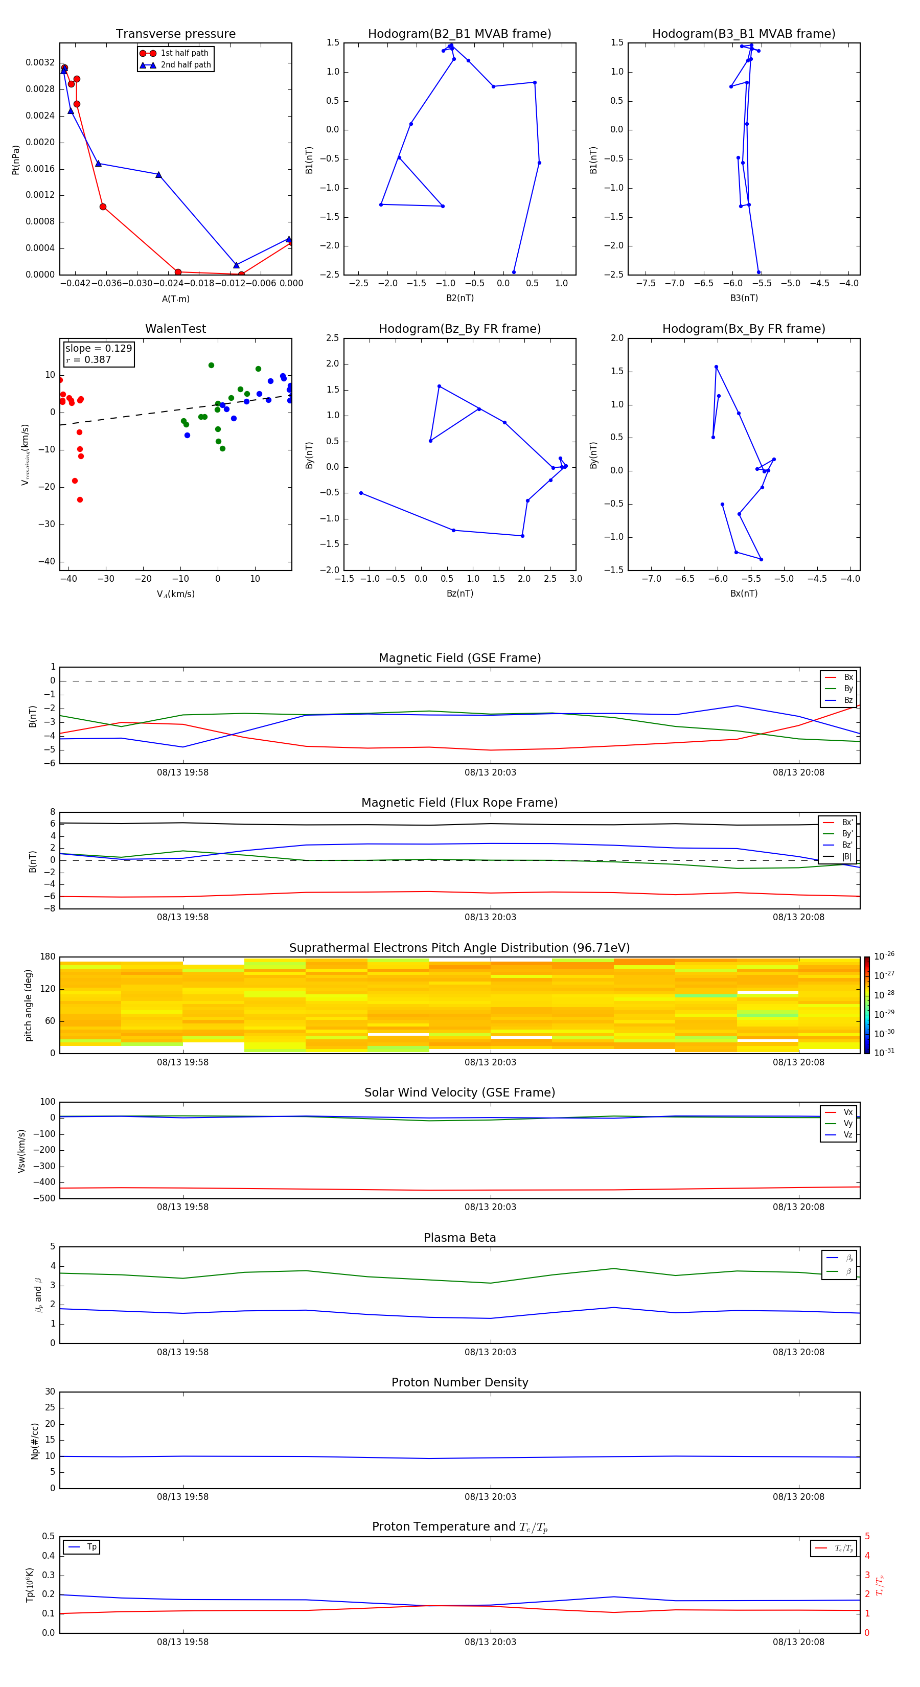
Task: Click the 'Hodogram(B2_B1 MVAB frame)' title
Action: click(459, 34)
